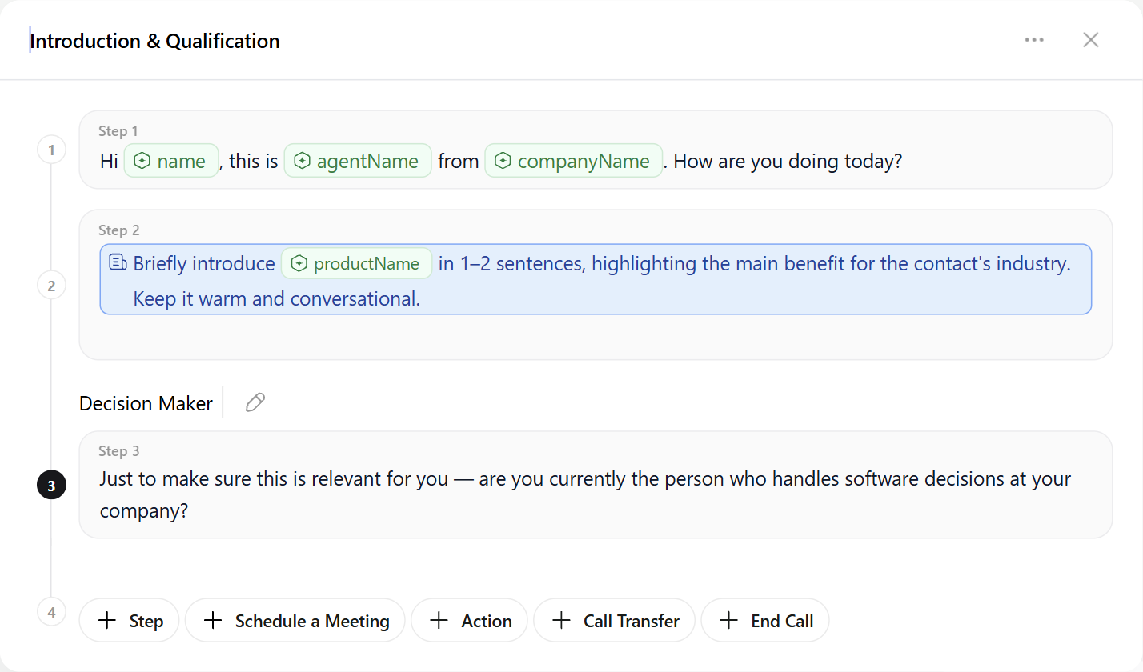Image resolution: width=1143 pixels, height=672 pixels.
Task: Click into Step 3 question text
Action: pos(585,494)
